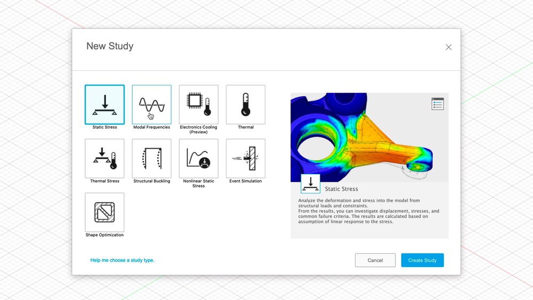Click the Modal Frequencies label
The width and height of the screenshot is (533, 300).
[x=151, y=127]
